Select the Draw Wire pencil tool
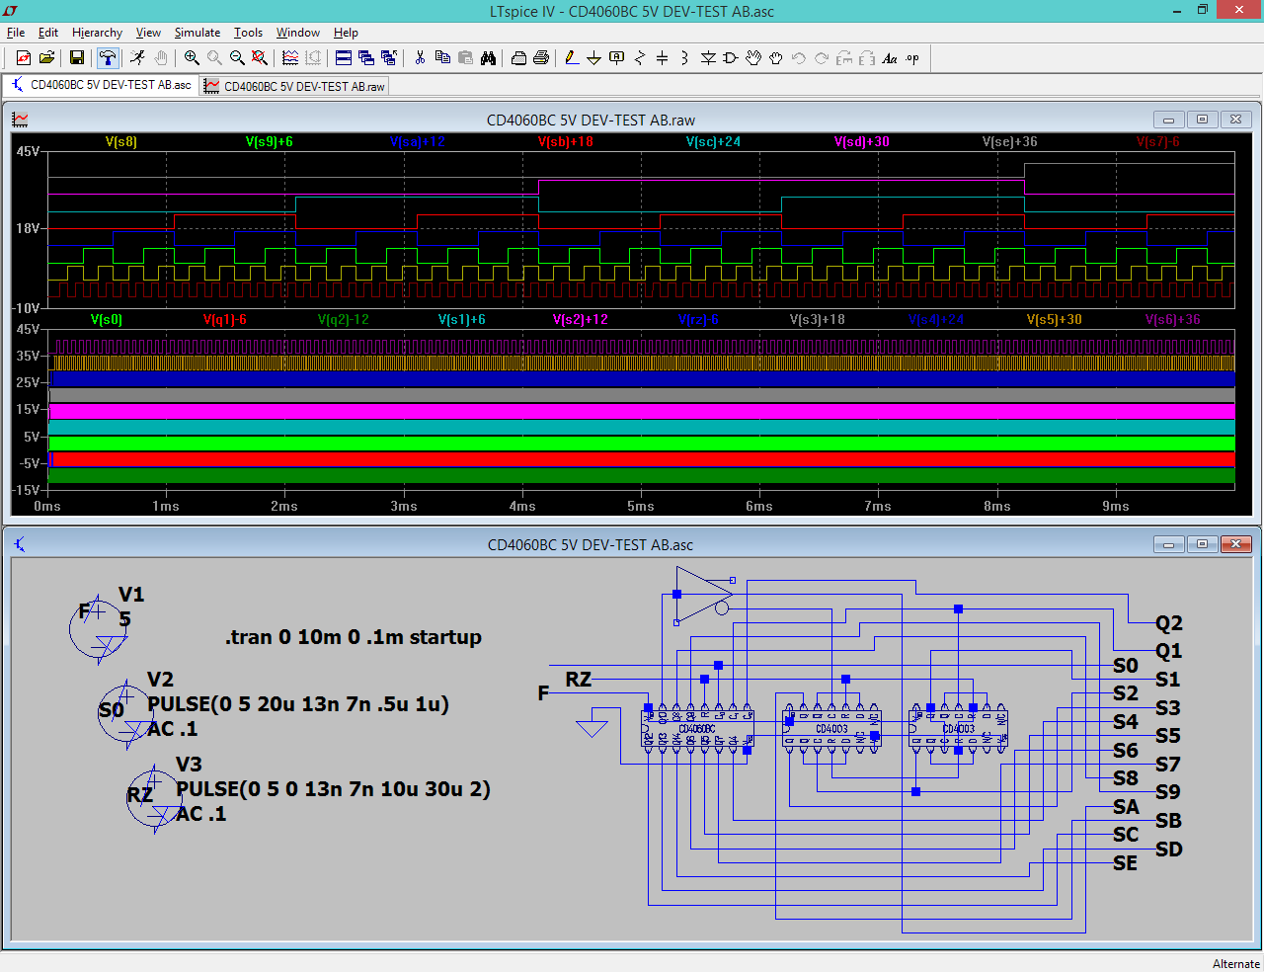The height and width of the screenshot is (972, 1264). (x=572, y=58)
